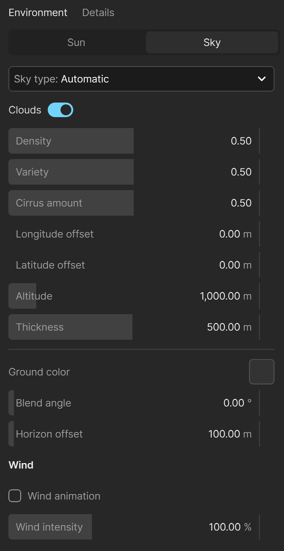Open the Sky type dropdown
284x551 pixels.
[x=141, y=79]
